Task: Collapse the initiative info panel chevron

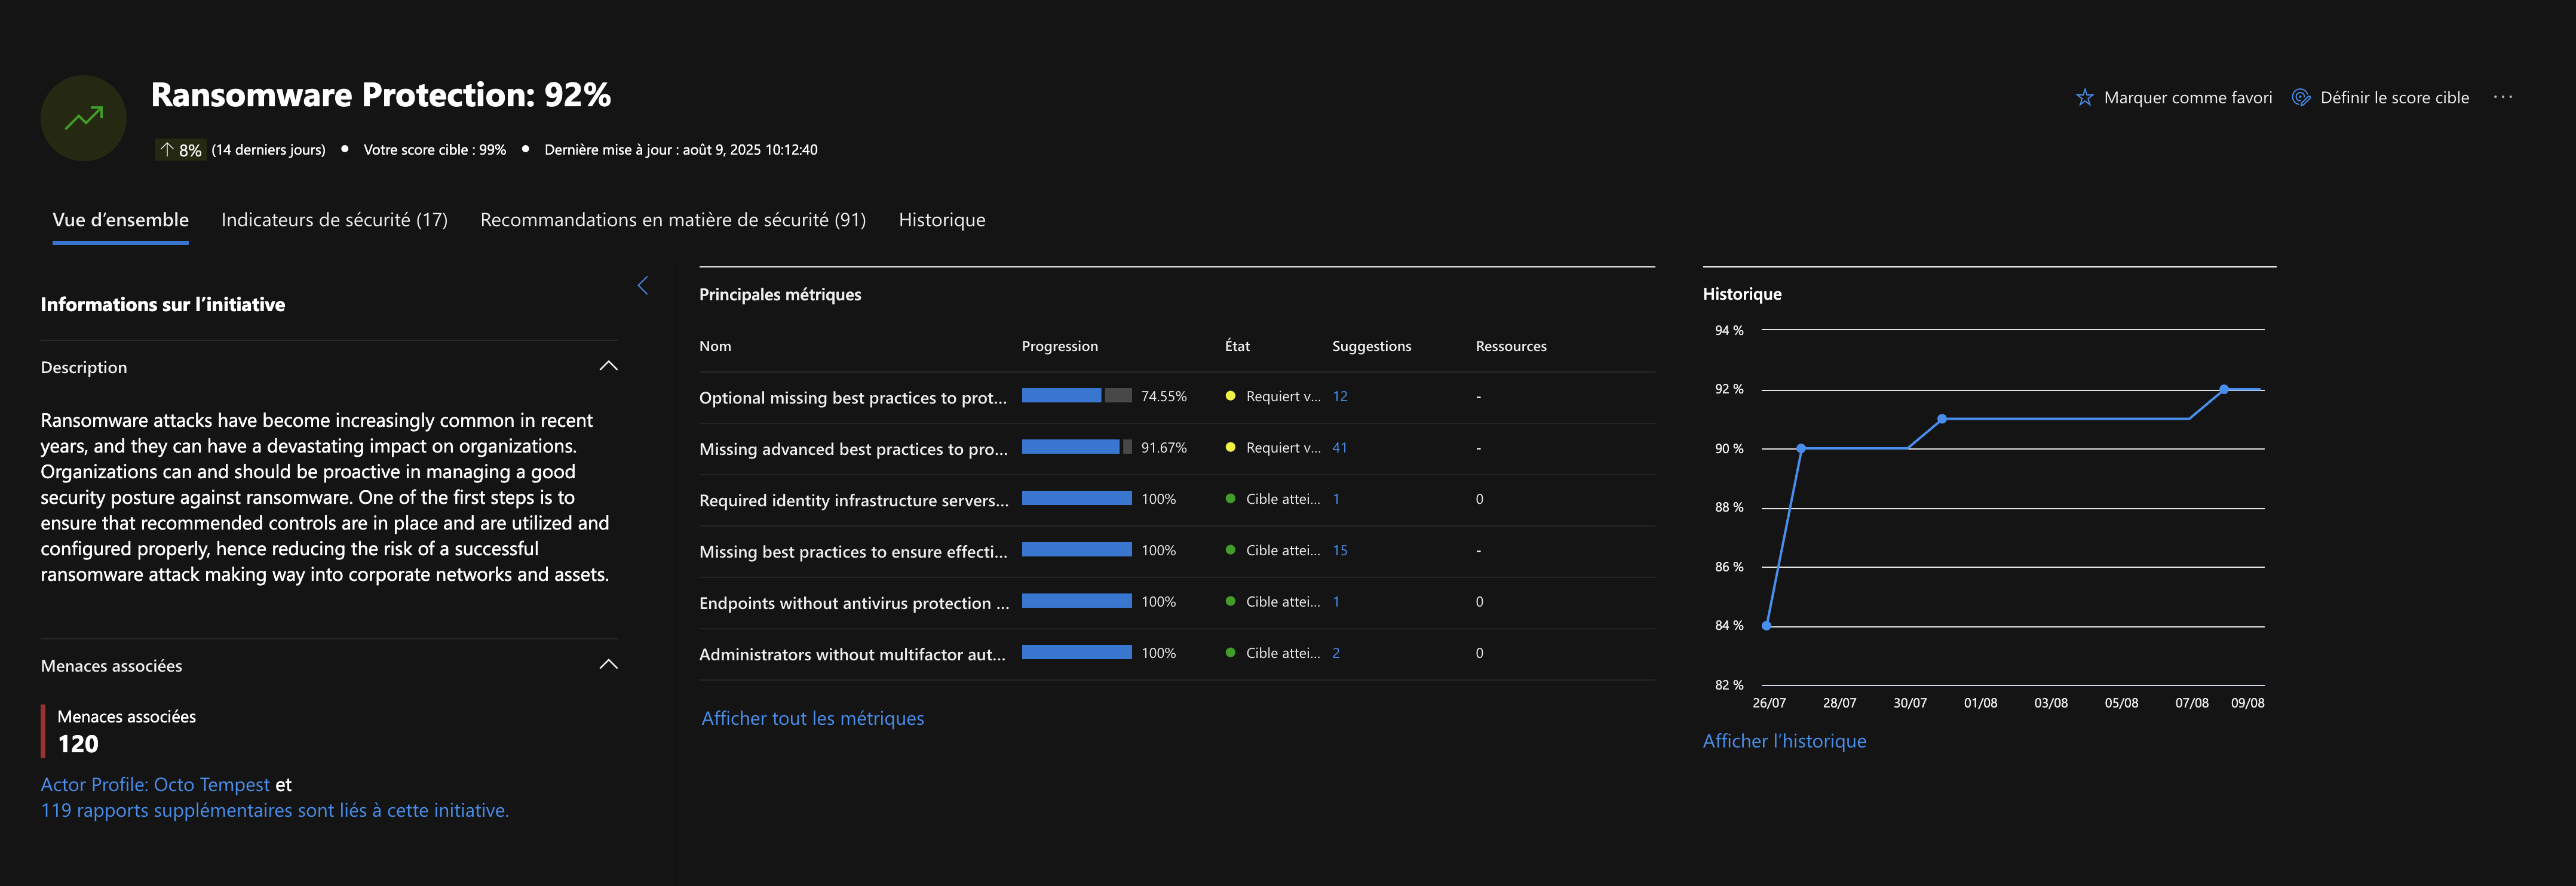Action: 643,285
